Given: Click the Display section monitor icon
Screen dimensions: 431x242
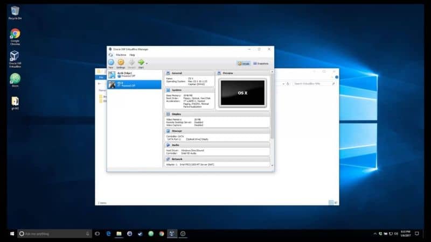Looking at the screenshot, I should click(168, 114).
